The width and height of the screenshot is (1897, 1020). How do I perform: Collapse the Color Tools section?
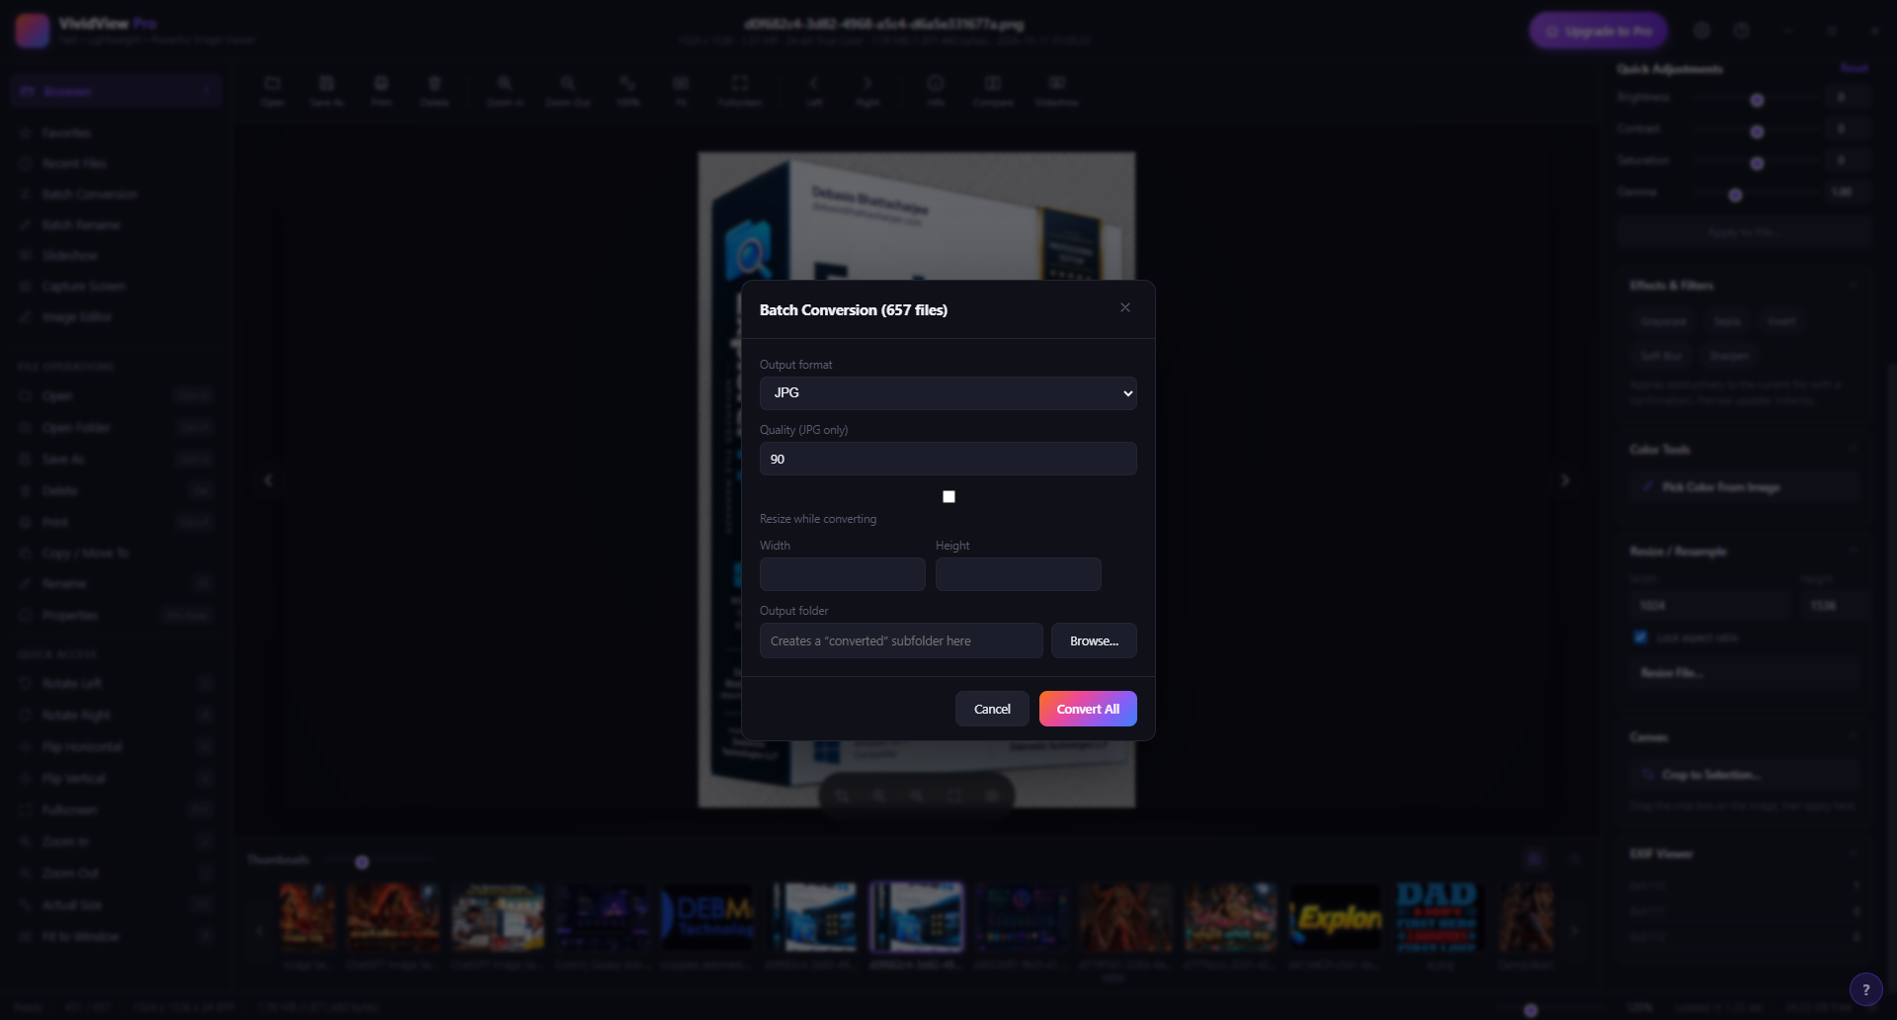(x=1853, y=449)
